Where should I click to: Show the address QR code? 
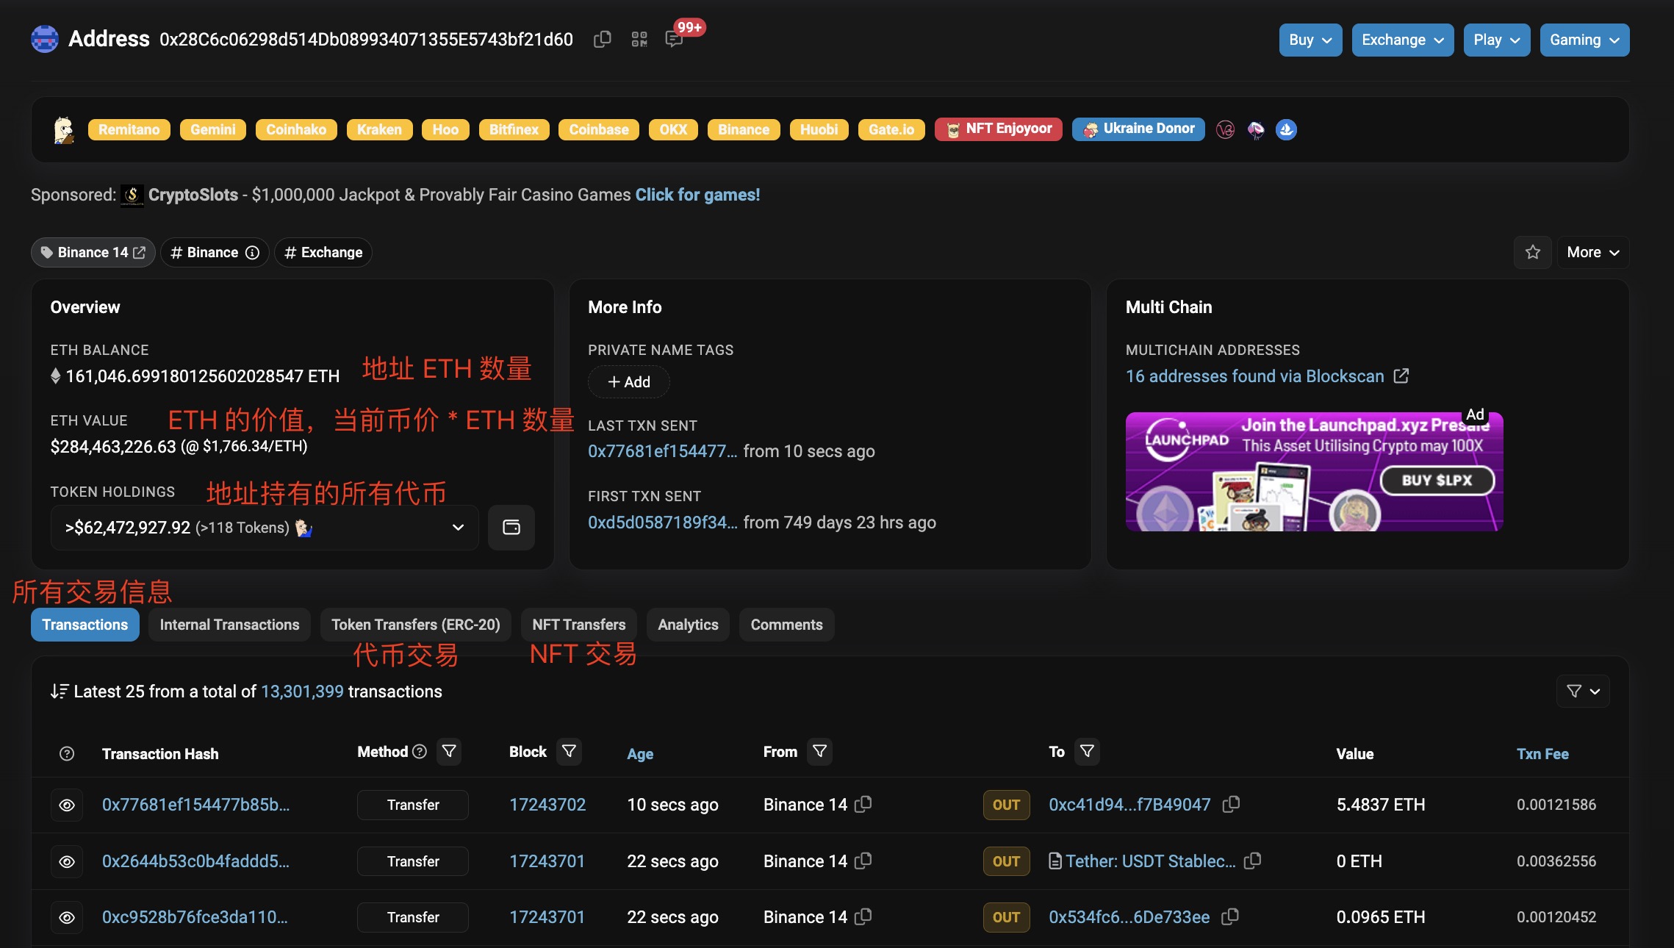(x=639, y=39)
